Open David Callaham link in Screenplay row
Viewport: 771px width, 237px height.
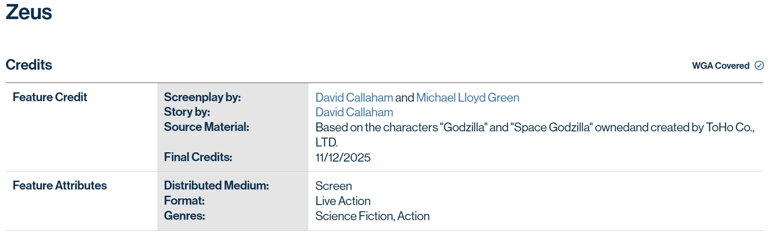(354, 98)
